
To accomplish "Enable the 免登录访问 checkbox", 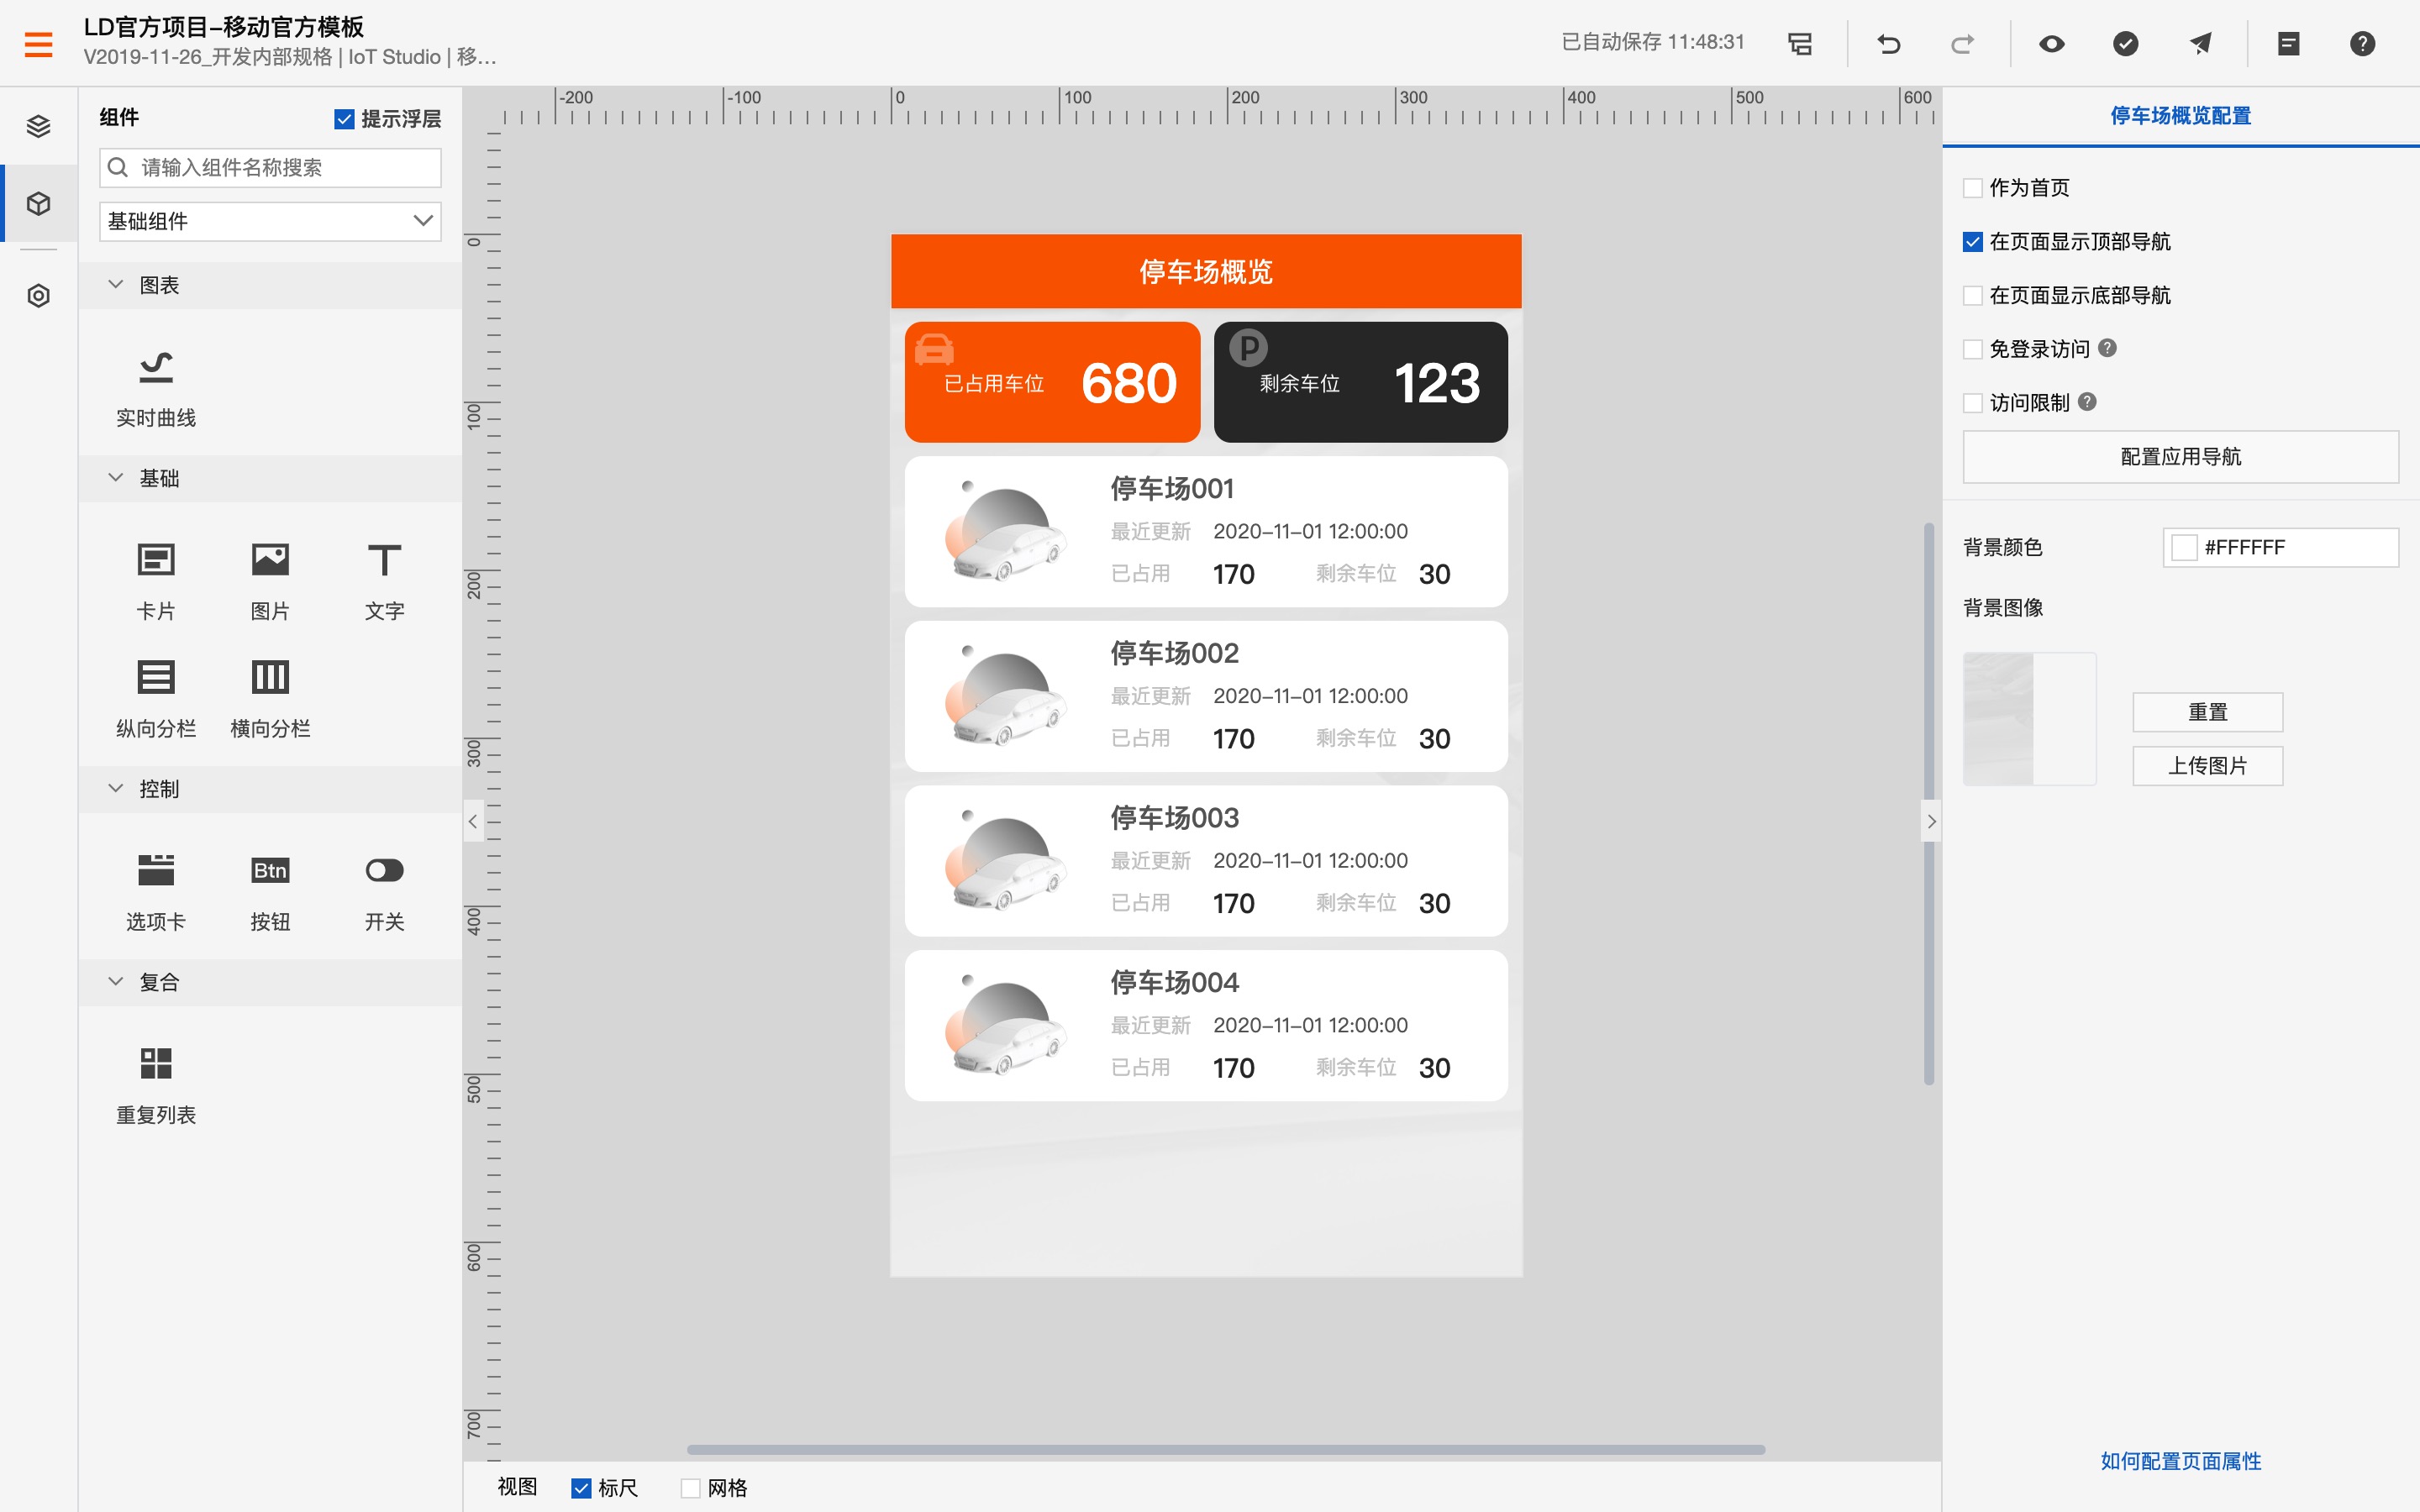I will (1973, 349).
